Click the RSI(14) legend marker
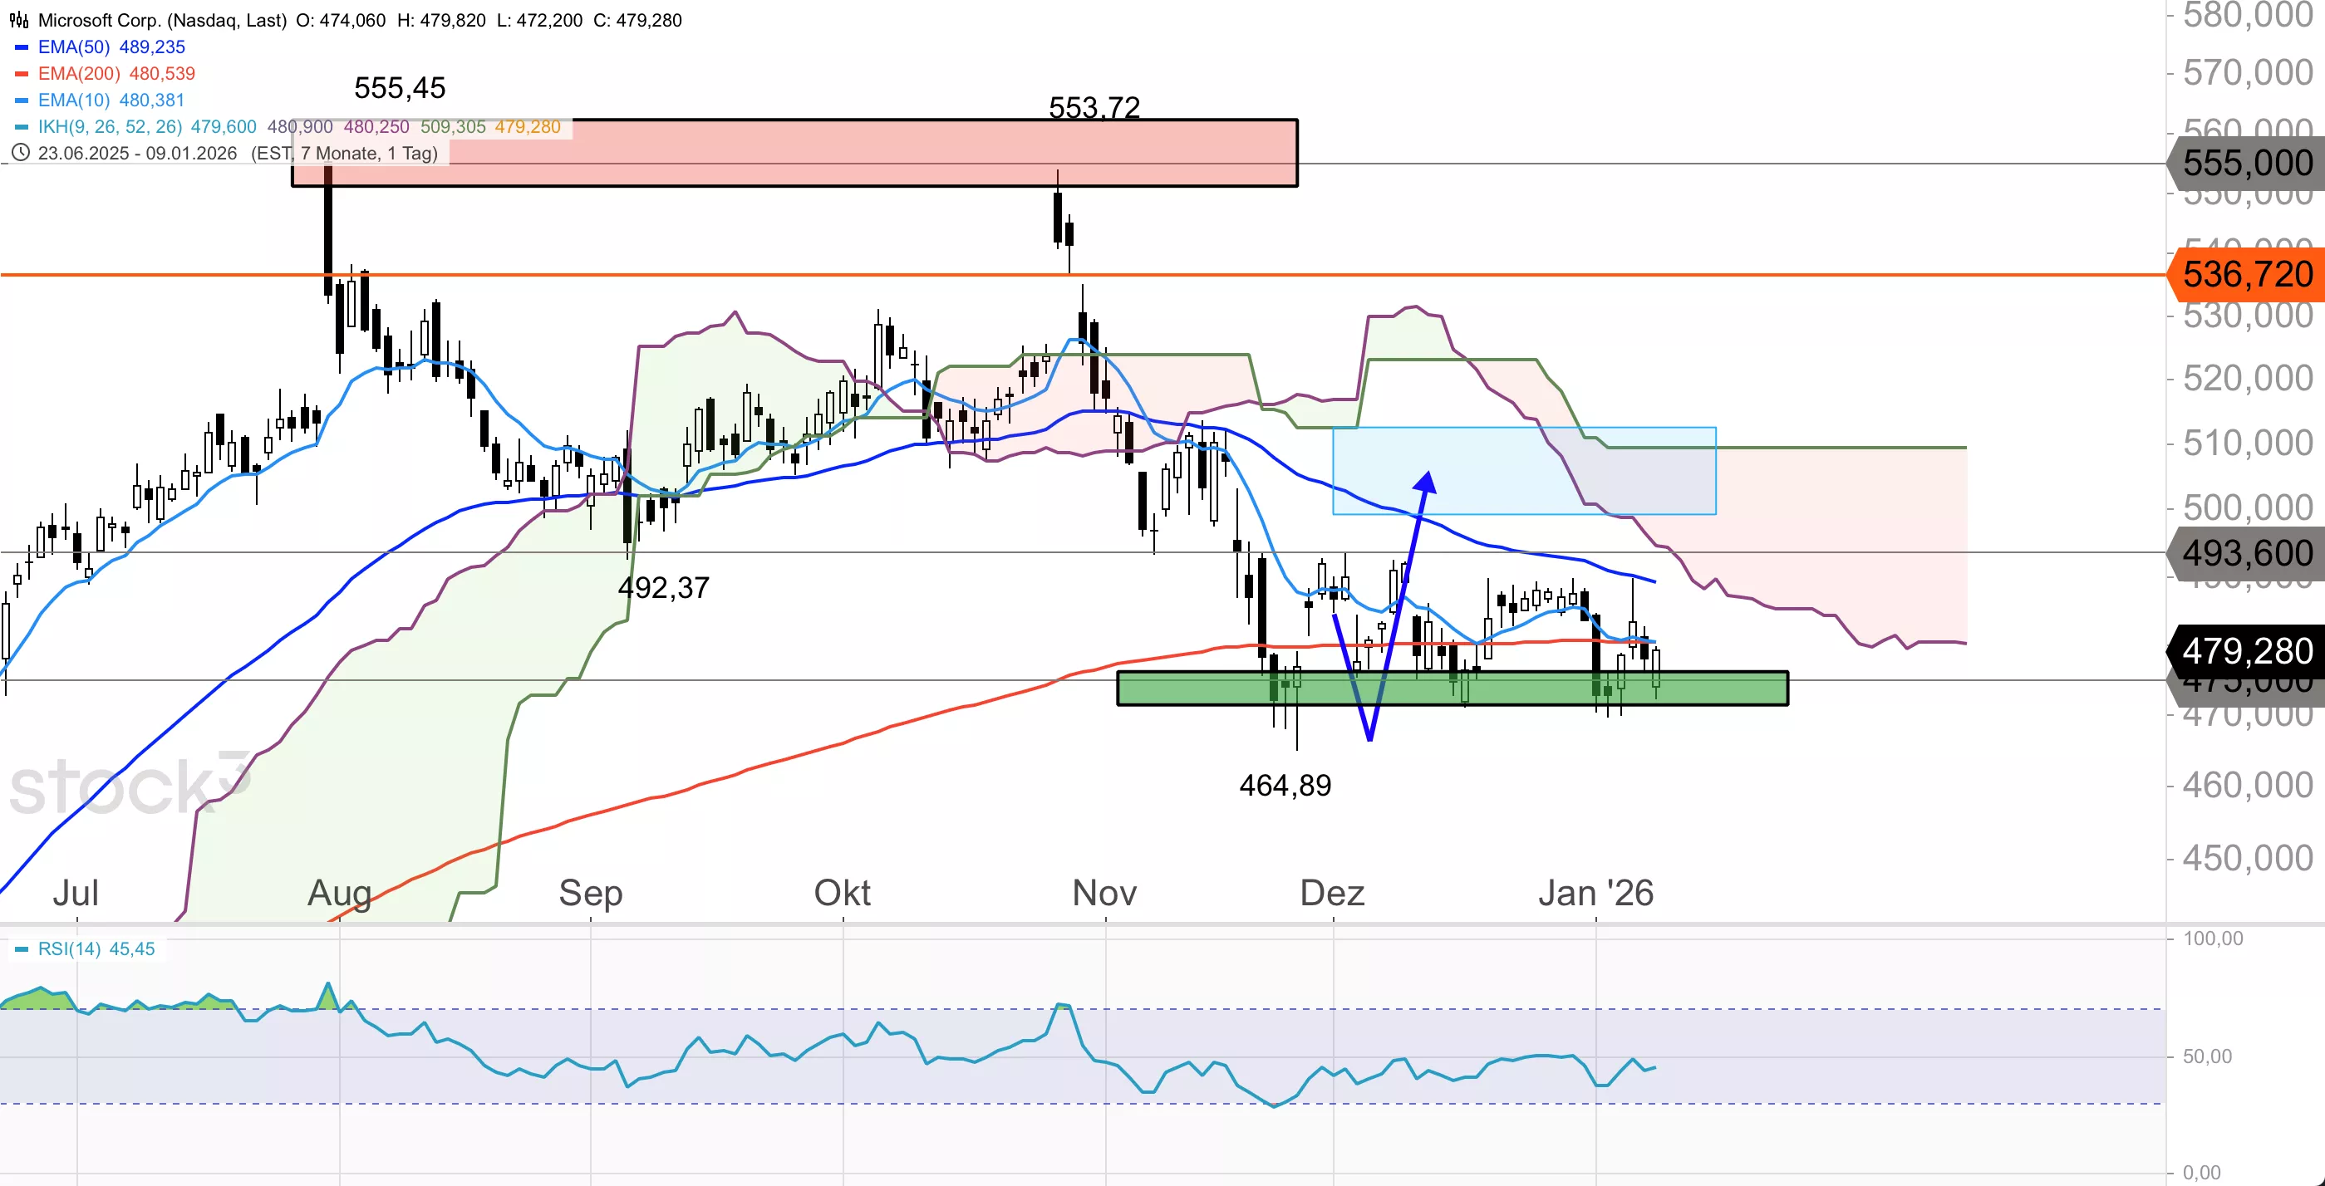This screenshot has width=2325, height=1186. 22,948
